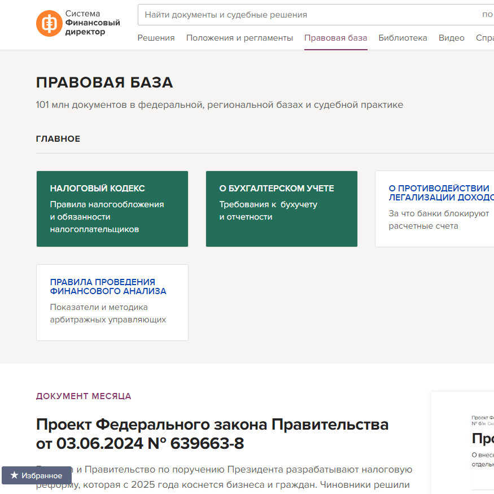Viewport: 494px width, 494px height.
Task: Click the 101 млн документов subtitle text
Action: click(219, 104)
